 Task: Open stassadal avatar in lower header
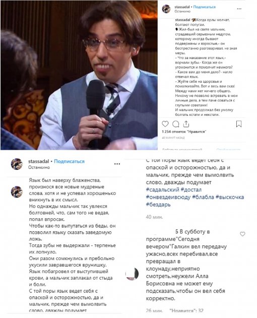tap(17, 164)
